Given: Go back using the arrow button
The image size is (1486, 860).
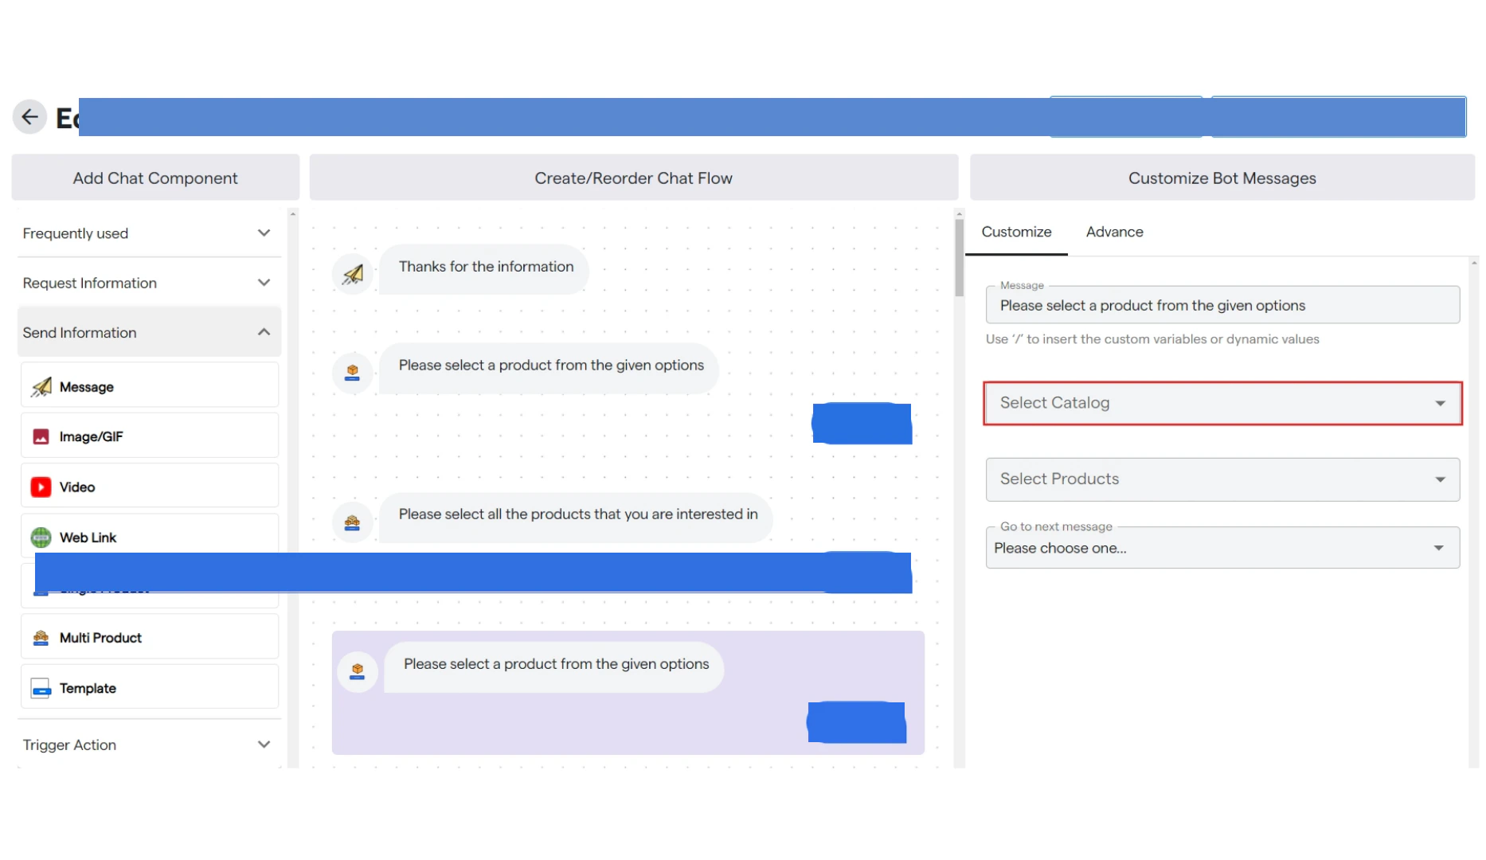Looking at the screenshot, I should (29, 117).
